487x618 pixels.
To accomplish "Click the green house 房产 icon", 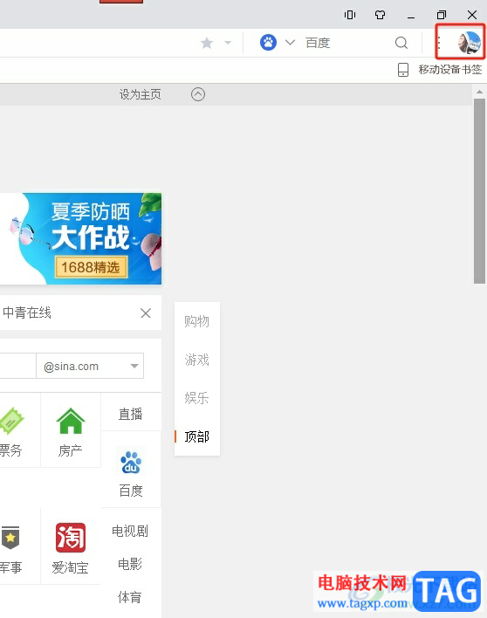I will click(x=71, y=421).
